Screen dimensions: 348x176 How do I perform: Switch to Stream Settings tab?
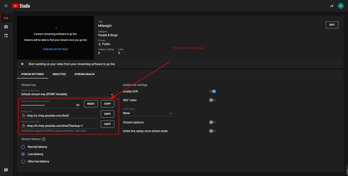point(32,74)
